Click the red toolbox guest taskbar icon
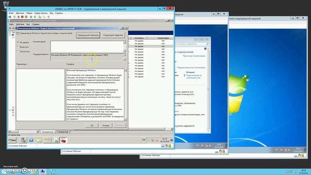This screenshot has height=175, width=311. pyautogui.click(x=64, y=140)
